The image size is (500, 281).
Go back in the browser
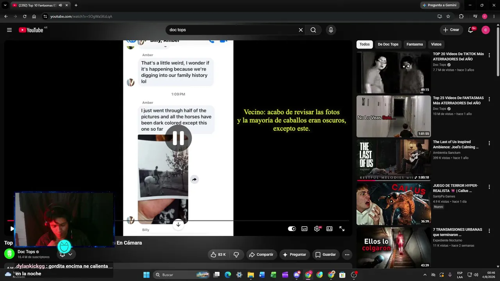click(x=6, y=16)
